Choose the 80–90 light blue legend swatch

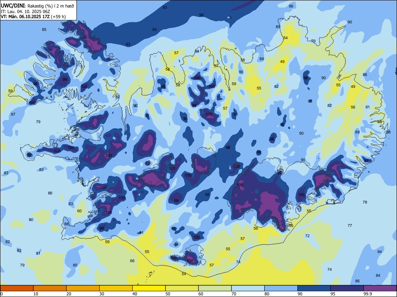click(281, 288)
